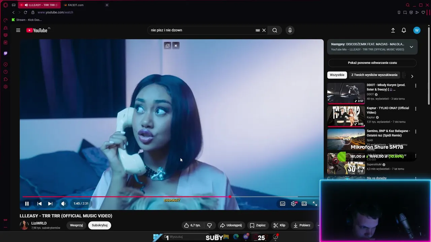Expand the Następny mix playlist chevron

(x=411, y=47)
